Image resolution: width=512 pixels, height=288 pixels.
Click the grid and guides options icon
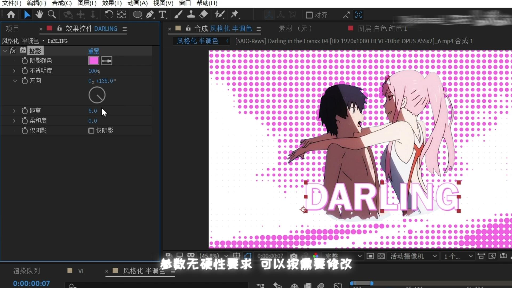[237, 256]
